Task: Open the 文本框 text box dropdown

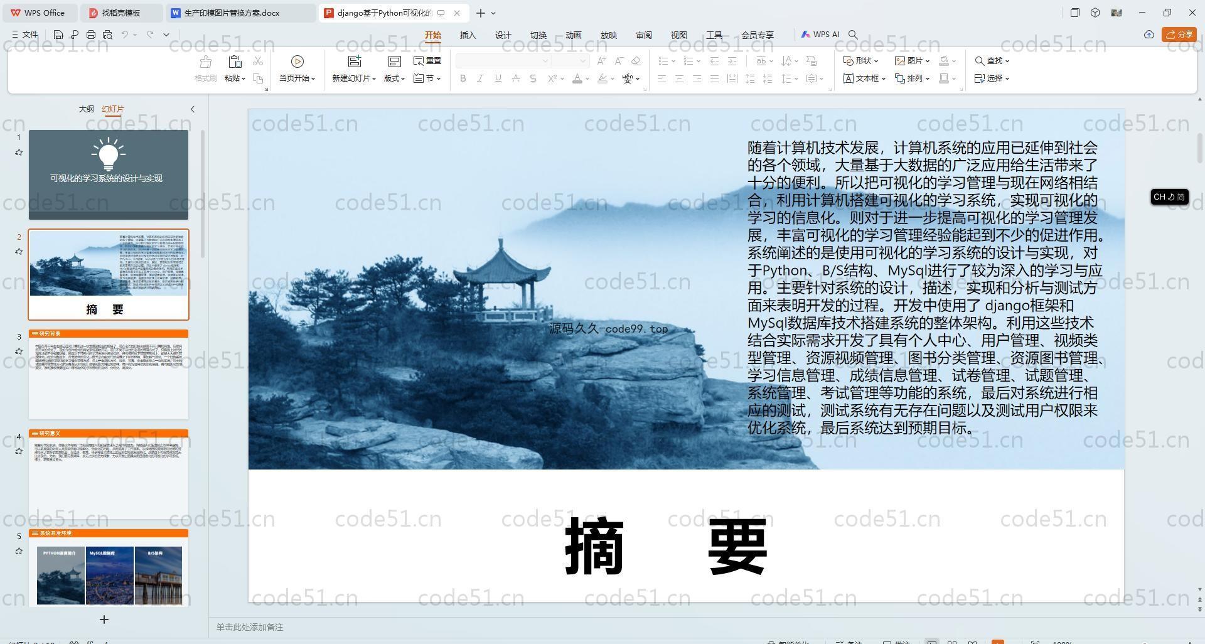Action: (864, 78)
